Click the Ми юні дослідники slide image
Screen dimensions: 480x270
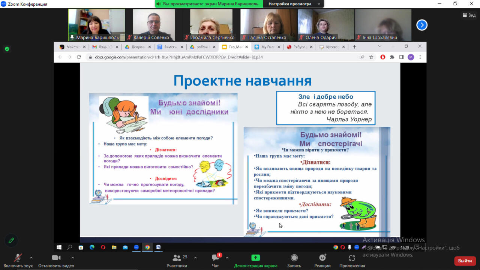point(163,148)
